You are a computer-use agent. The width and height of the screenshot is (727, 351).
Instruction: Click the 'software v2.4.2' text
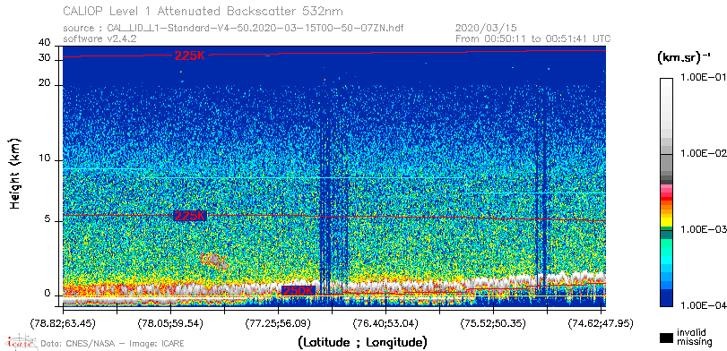point(100,39)
